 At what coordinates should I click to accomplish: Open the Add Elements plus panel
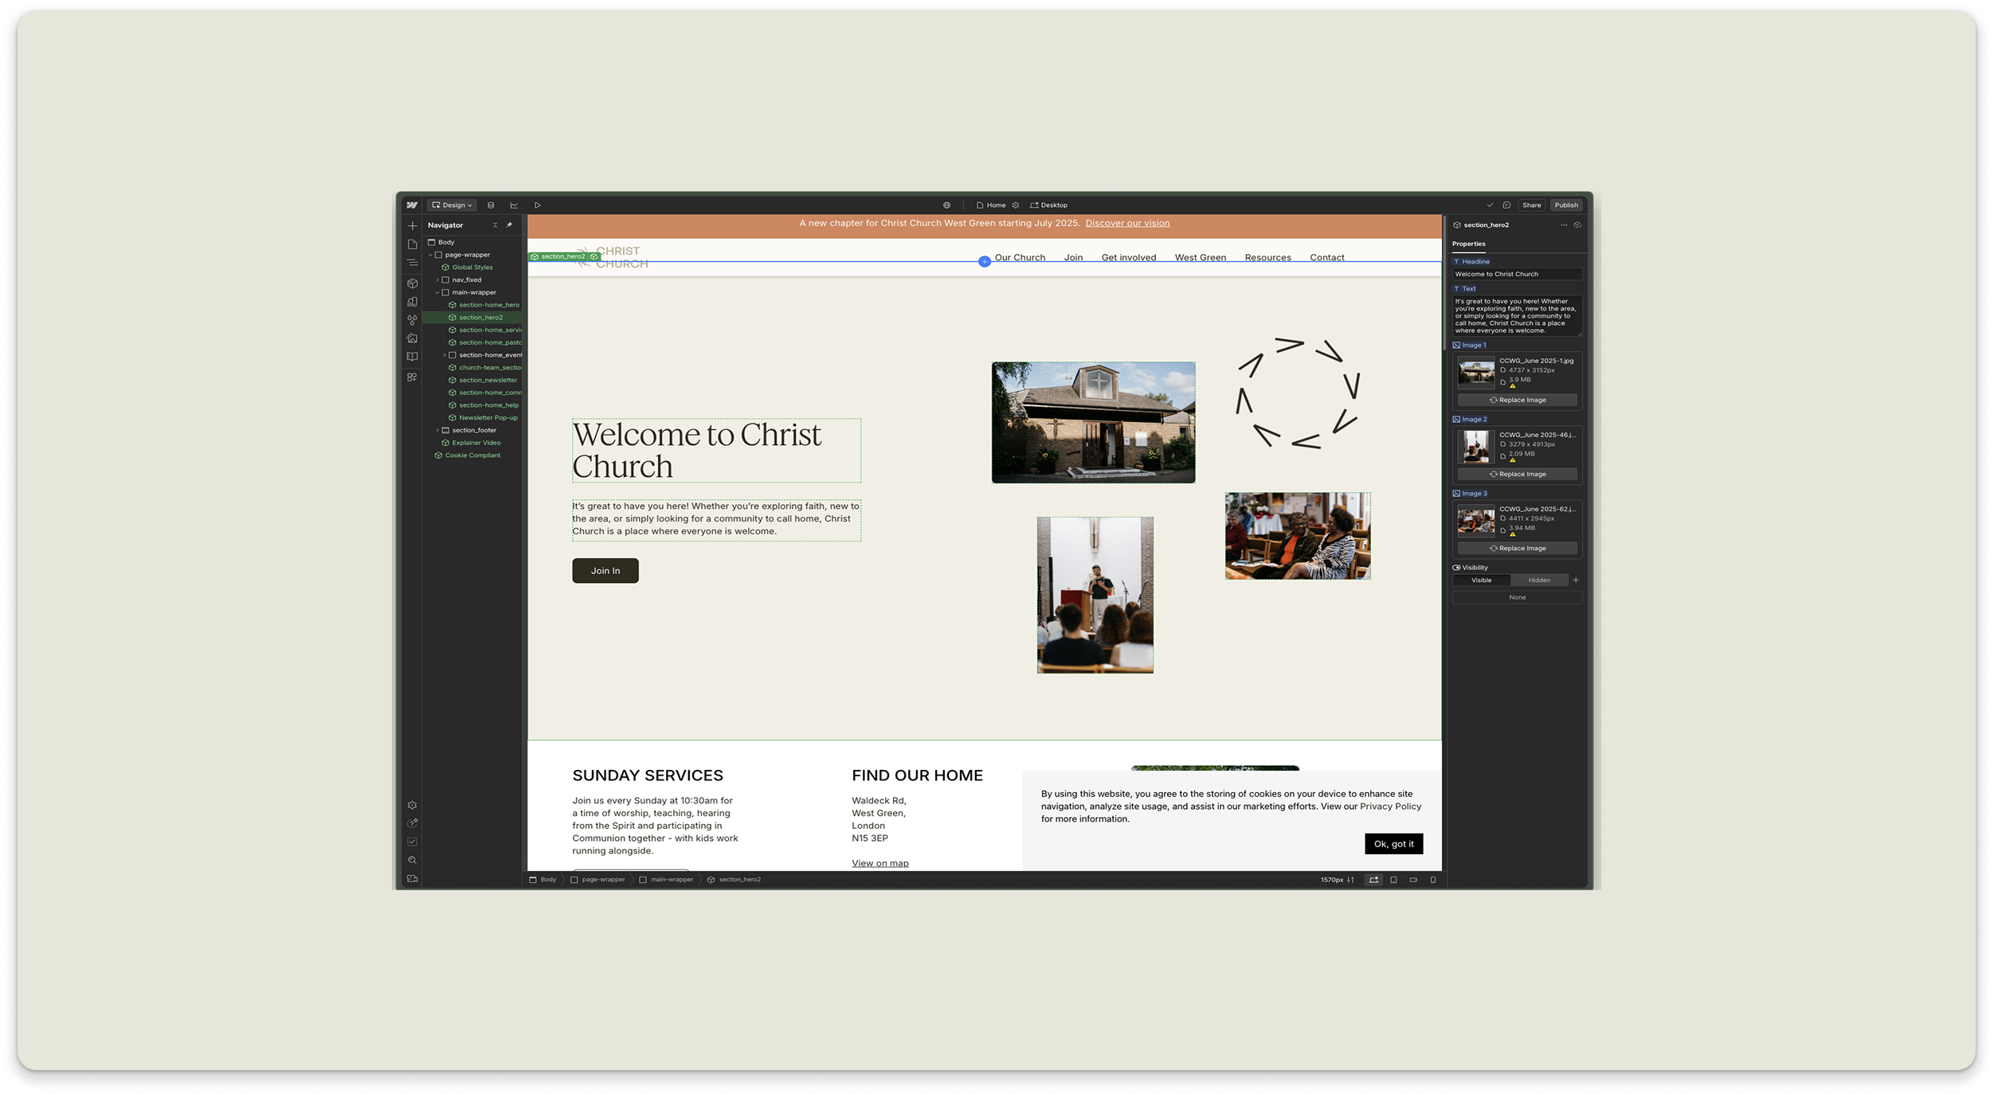tap(412, 225)
